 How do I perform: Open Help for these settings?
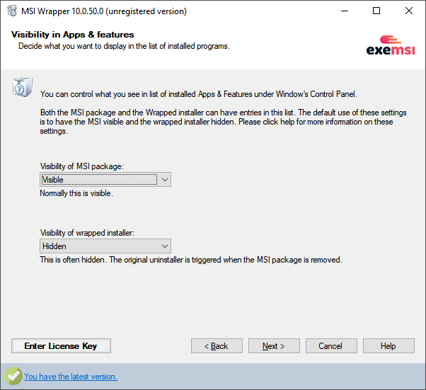[x=388, y=346]
